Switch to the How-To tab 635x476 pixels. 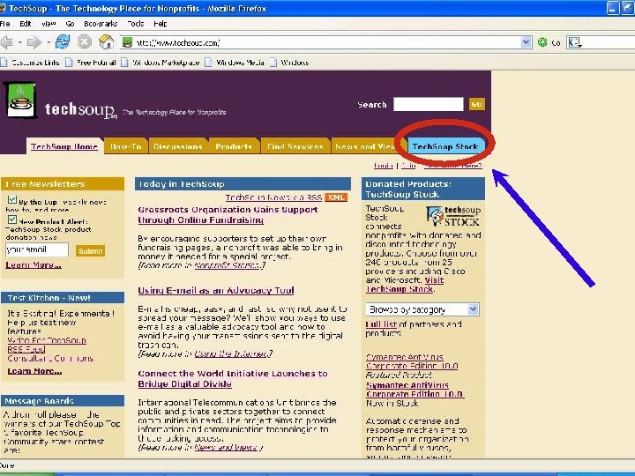tap(125, 146)
